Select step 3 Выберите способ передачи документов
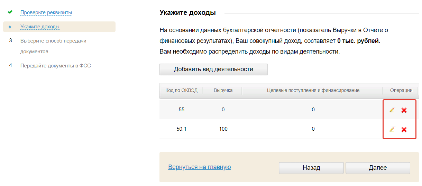This screenshot has width=422, height=186. point(53,41)
